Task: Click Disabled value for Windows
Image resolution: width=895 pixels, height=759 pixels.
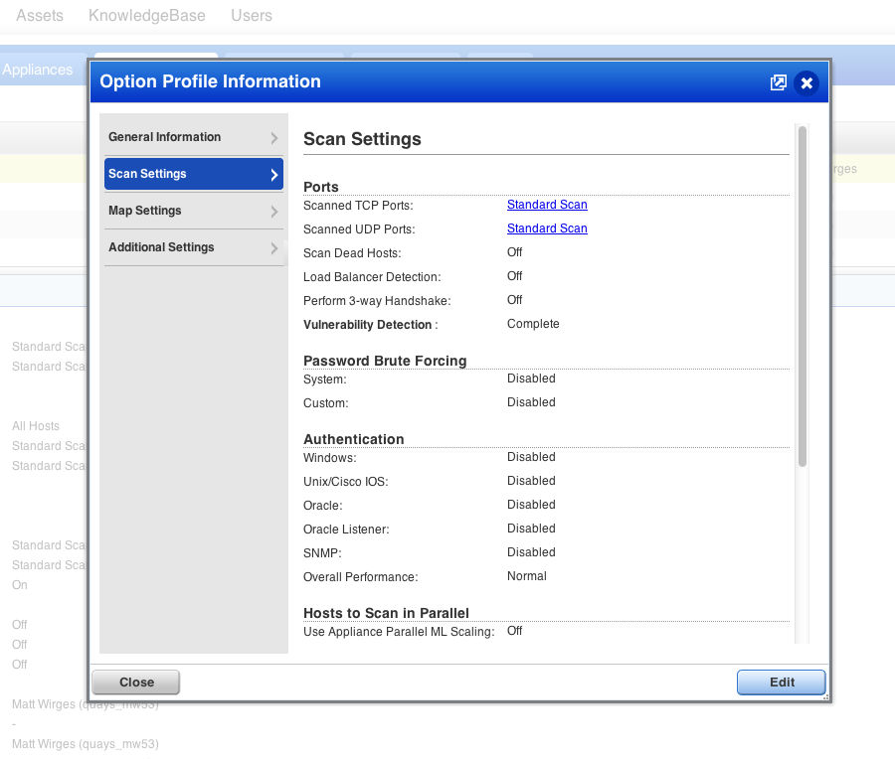Action: point(531,457)
